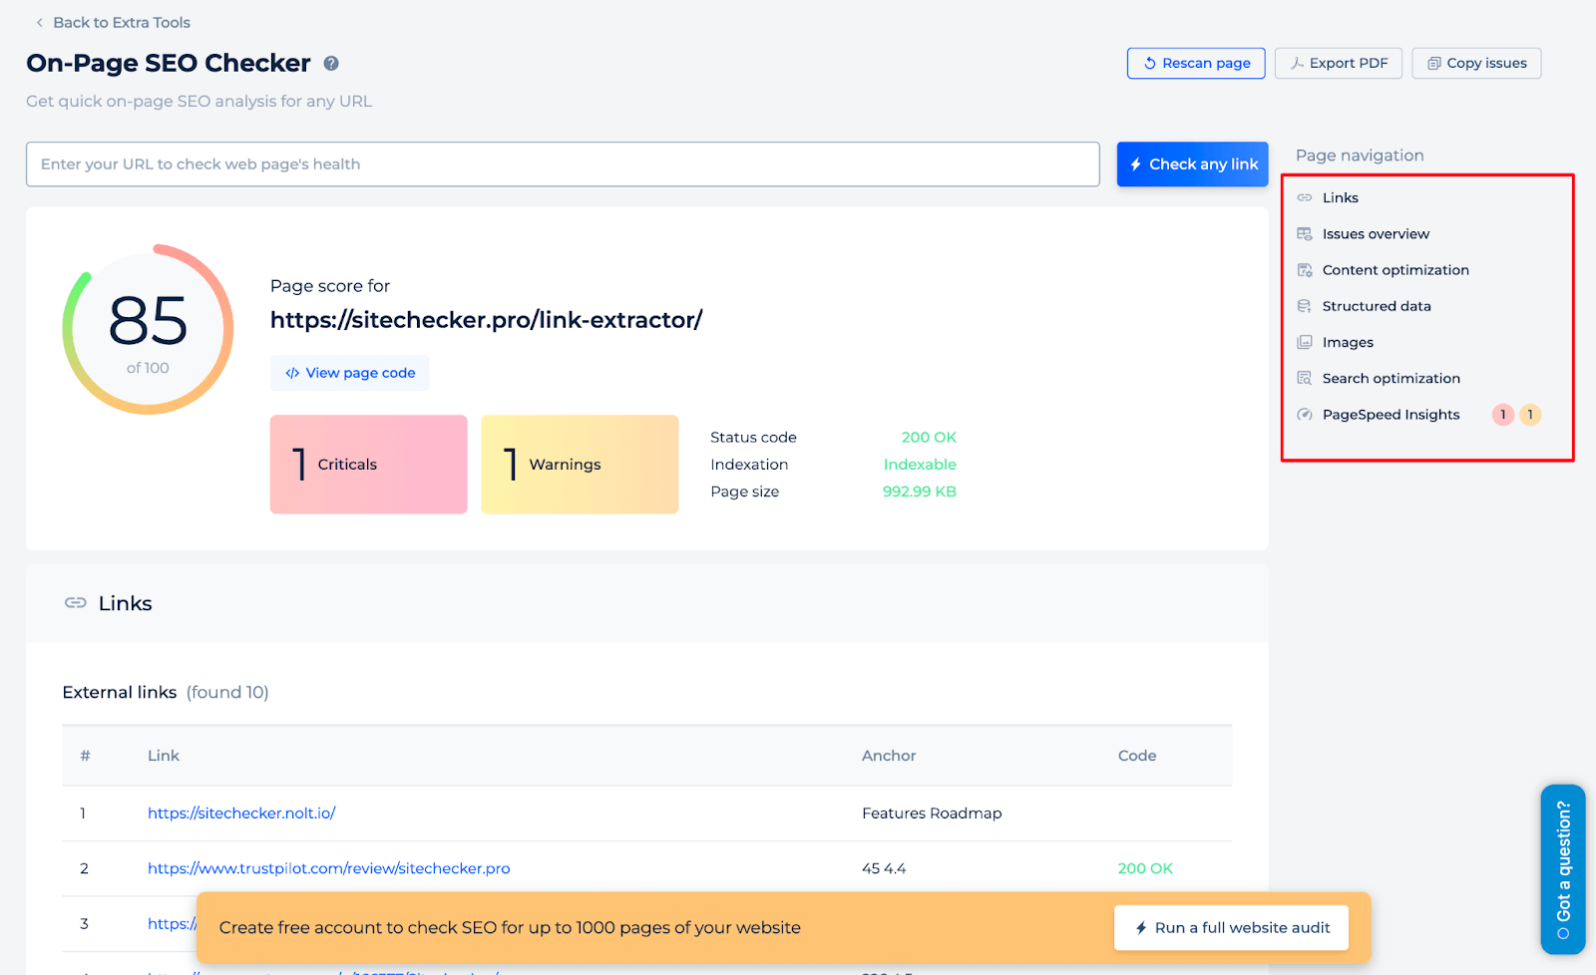The image size is (1596, 975).
Task: Click the Rescan page button
Action: coord(1196,63)
